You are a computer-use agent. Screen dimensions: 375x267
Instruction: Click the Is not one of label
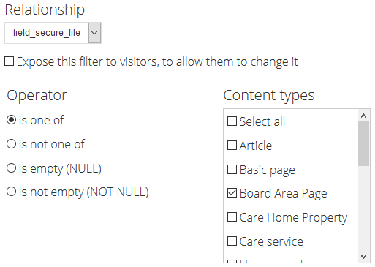52,144
